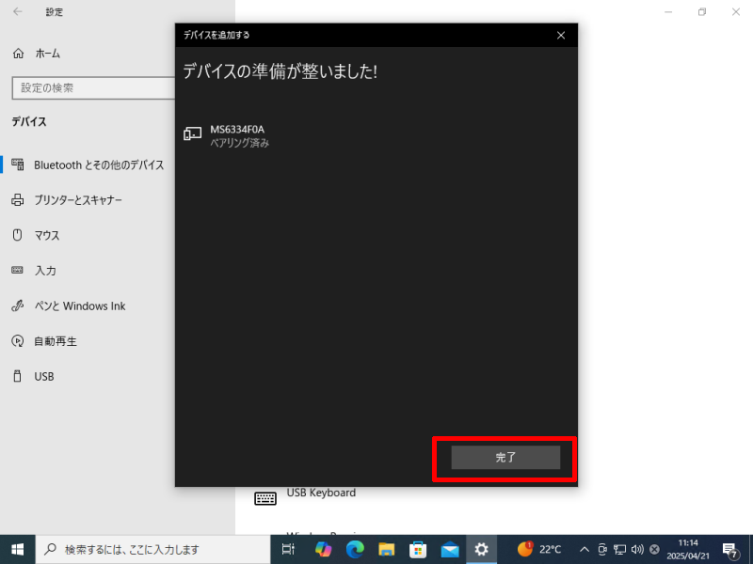This screenshot has width=753, height=564.
Task: Restore down the Settings window
Action: pos(702,12)
